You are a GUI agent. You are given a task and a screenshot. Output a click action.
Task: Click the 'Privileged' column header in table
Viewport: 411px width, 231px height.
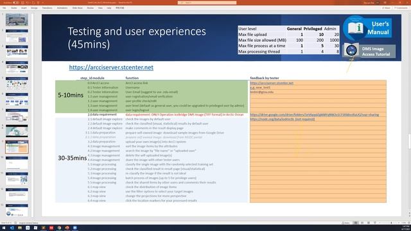pyautogui.click(x=313, y=29)
